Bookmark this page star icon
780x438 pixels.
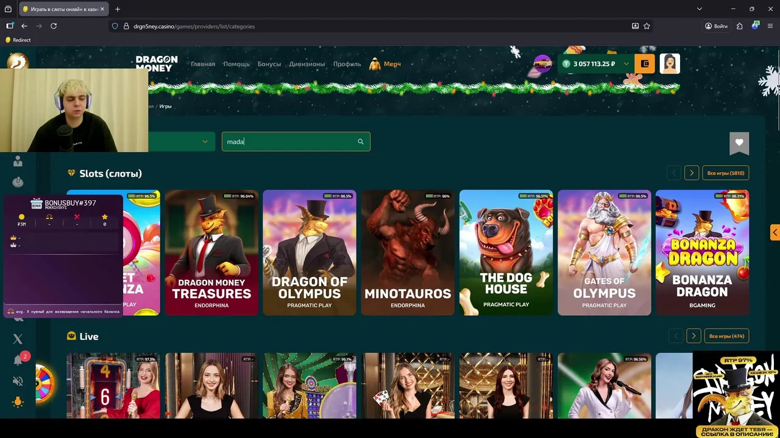[x=647, y=26]
